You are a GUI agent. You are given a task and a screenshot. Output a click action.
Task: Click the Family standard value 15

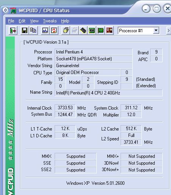60,79
